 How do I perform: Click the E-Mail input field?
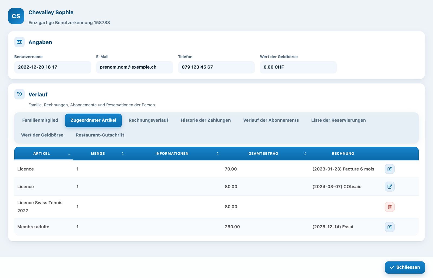[x=135, y=67]
